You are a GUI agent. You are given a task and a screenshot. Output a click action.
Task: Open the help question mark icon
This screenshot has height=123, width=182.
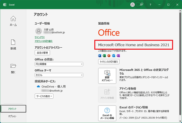pyautogui.click(x=150, y=5)
